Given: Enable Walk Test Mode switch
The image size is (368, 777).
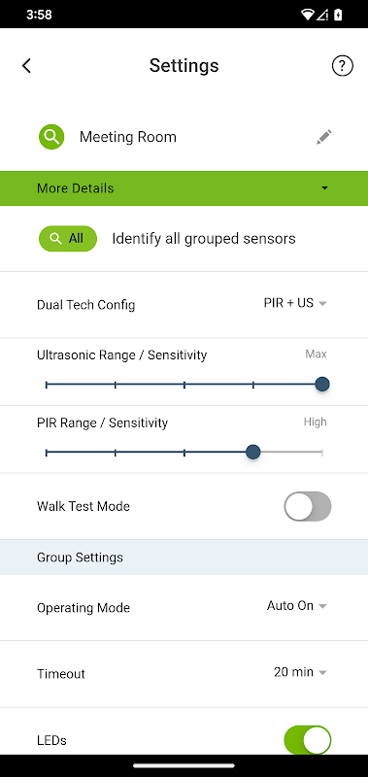Looking at the screenshot, I should [308, 506].
